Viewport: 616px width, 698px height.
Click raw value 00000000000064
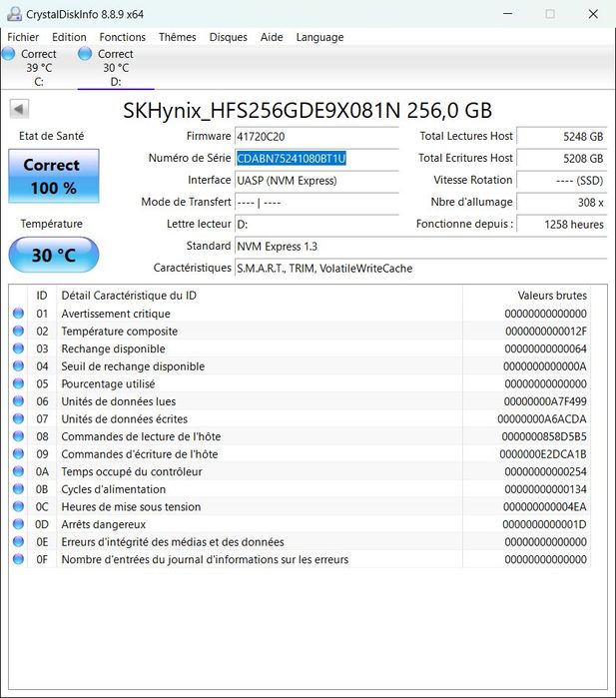click(x=546, y=349)
